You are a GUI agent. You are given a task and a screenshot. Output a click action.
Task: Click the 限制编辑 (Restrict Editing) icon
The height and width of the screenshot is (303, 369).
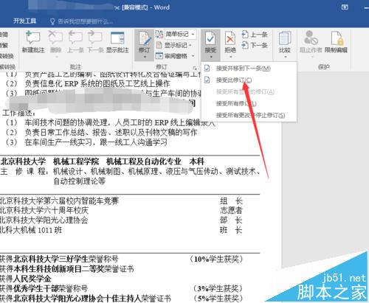pyautogui.click(x=337, y=38)
